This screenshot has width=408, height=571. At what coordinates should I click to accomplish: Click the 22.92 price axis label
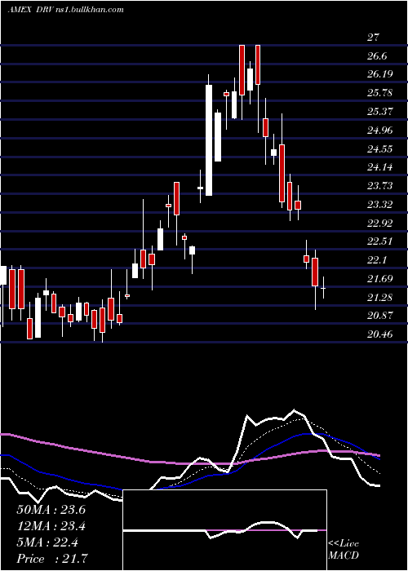pyautogui.click(x=379, y=223)
